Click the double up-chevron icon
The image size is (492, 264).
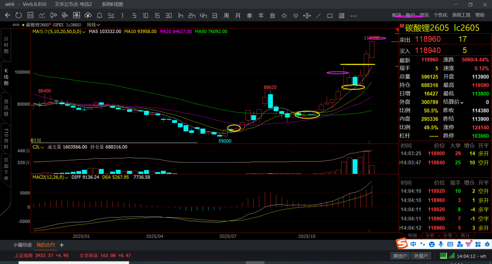284,15
